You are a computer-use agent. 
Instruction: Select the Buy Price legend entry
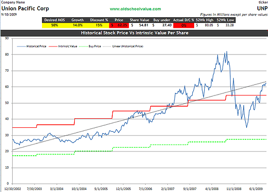[90, 46]
